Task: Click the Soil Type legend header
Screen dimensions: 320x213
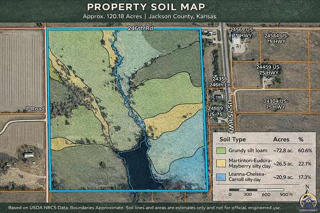Action: click(x=233, y=140)
